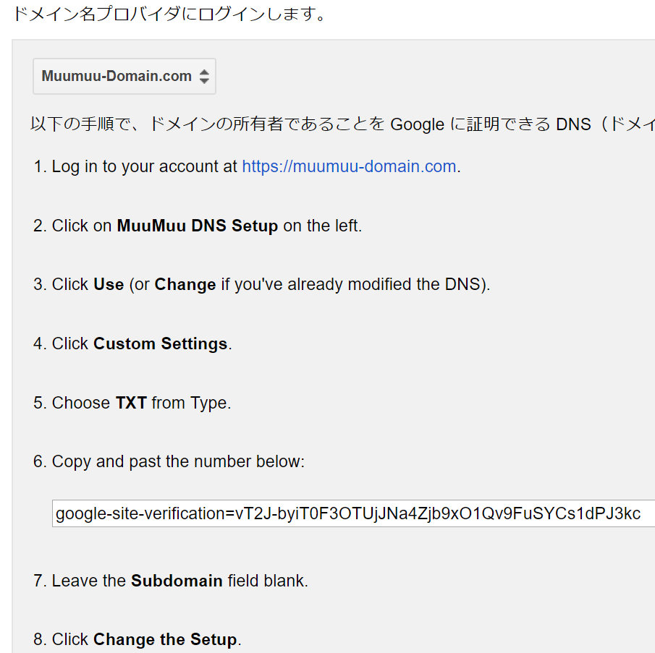
Task: Click the "ドメイン名プロバイダにログインします" heading
Action: (169, 14)
